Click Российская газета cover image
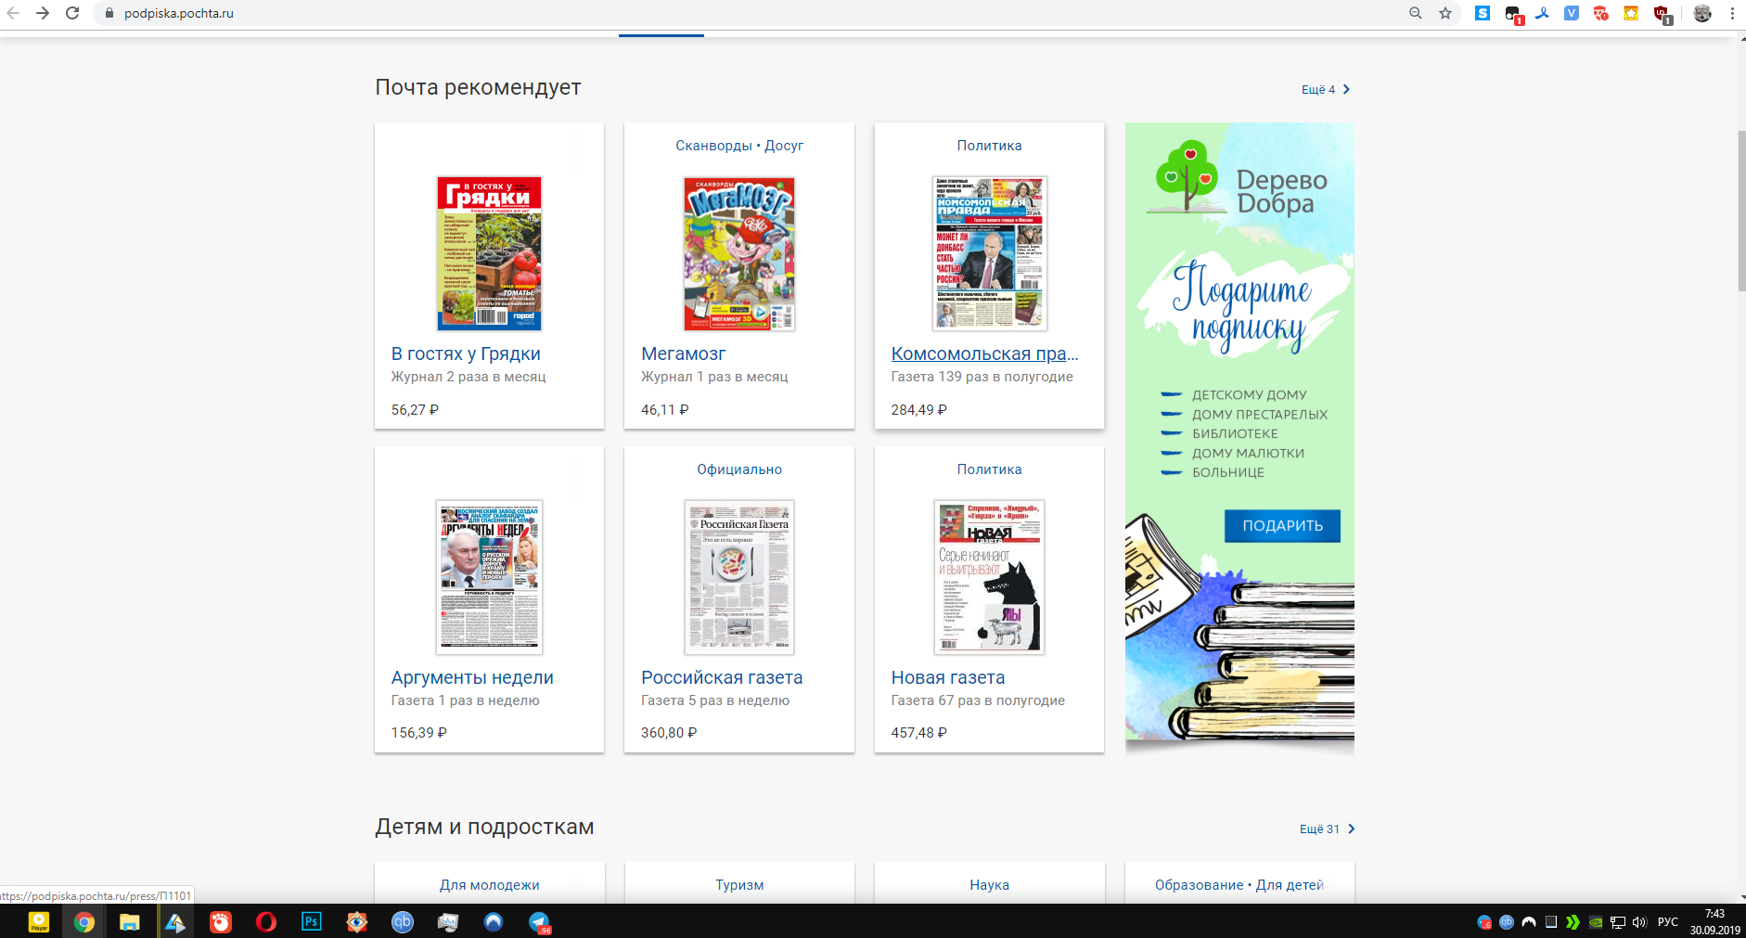The width and height of the screenshot is (1746, 938). 739,577
